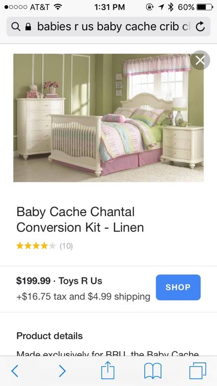Tap the Baby Cache Chantal product title
This screenshot has width=217, height=386.
click(80, 220)
